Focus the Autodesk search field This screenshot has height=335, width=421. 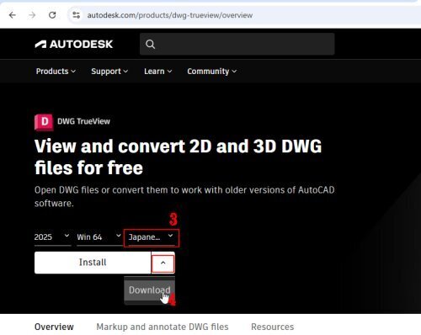point(237,44)
